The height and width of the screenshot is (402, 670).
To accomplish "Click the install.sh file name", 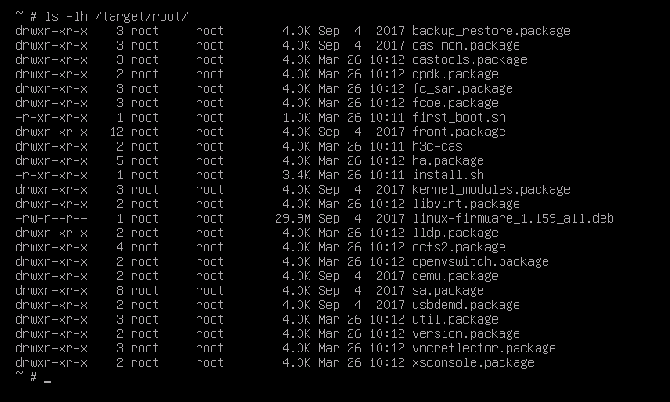I will click(x=448, y=175).
